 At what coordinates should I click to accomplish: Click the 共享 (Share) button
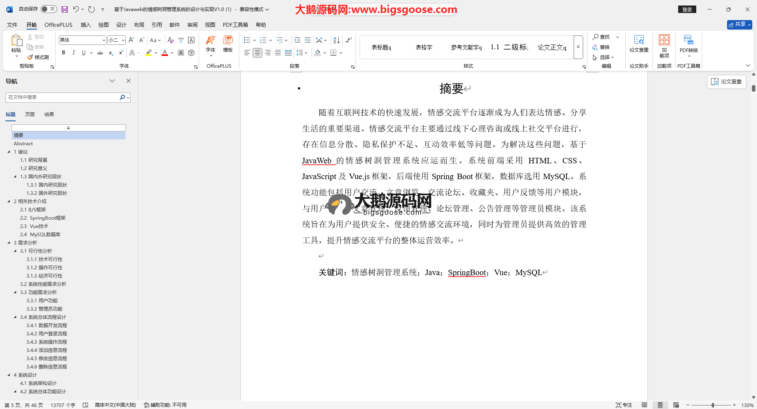pyautogui.click(x=739, y=24)
